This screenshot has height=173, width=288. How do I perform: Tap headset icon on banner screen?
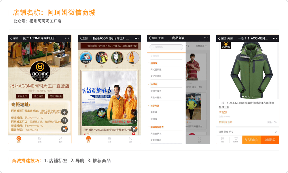(134, 121)
